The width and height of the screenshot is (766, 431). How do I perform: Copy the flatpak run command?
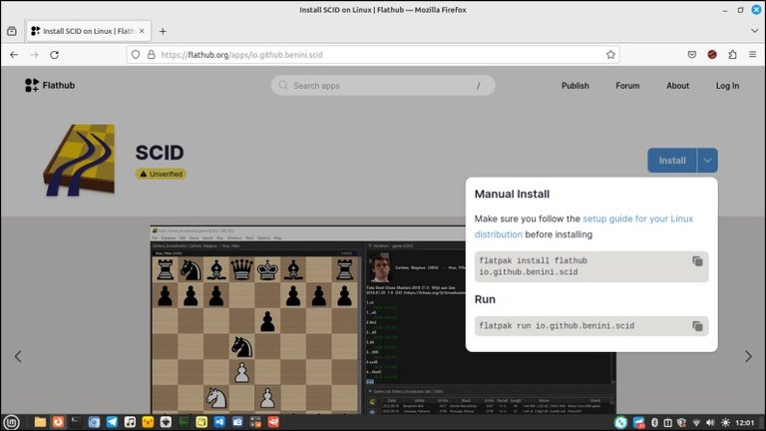click(697, 326)
